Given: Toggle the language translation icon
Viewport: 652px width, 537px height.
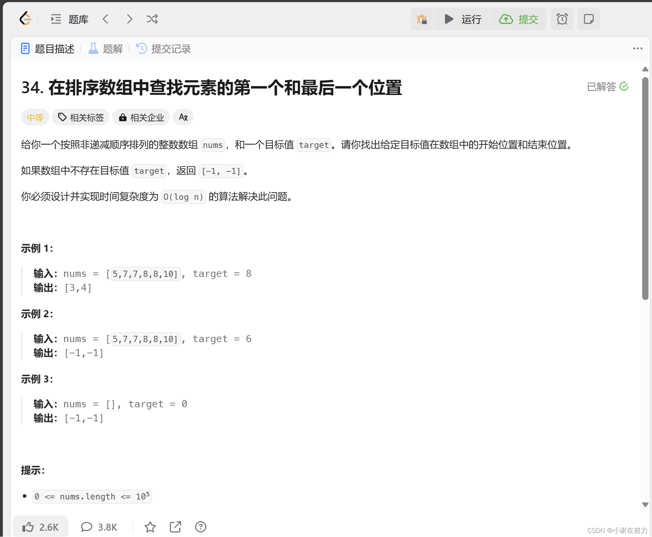Looking at the screenshot, I should [183, 117].
